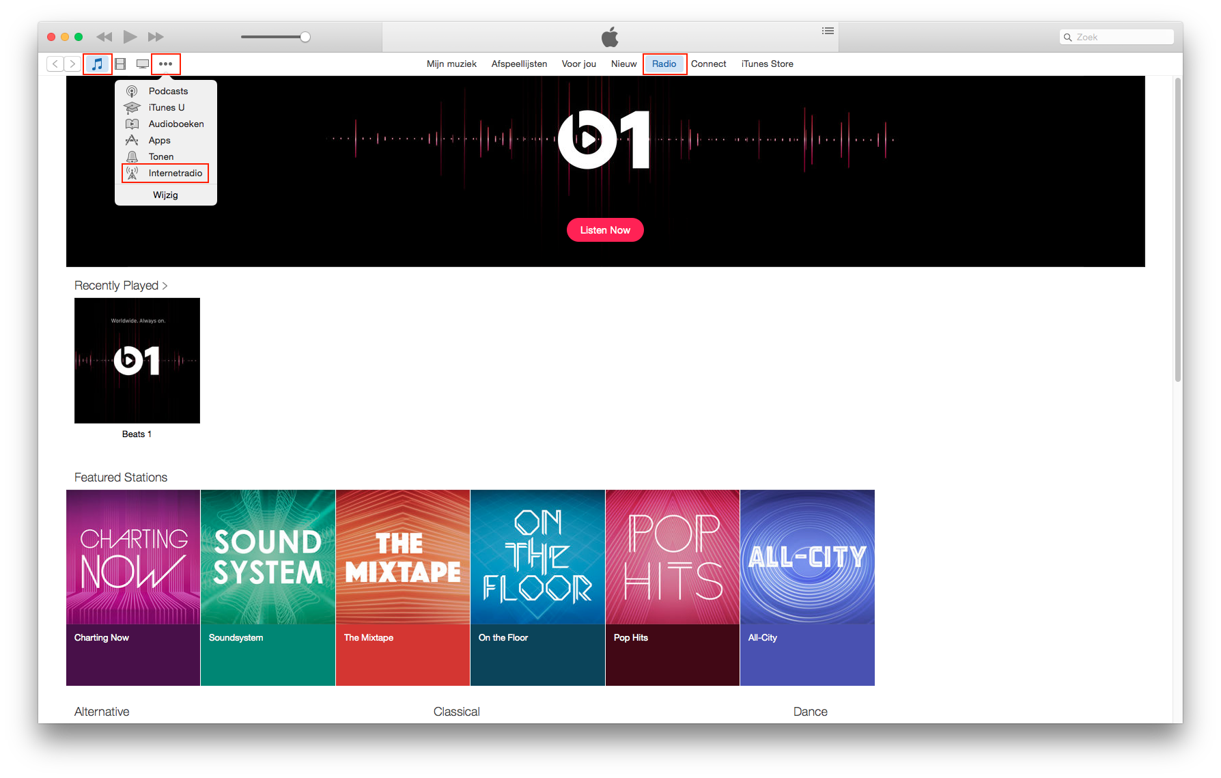The width and height of the screenshot is (1221, 778).
Task: Click the Apple logo in status area
Action: pos(610,36)
